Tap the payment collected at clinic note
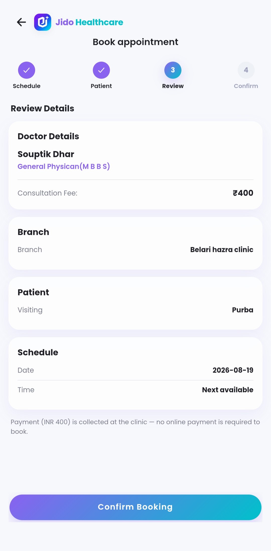This screenshot has height=551, width=271. (x=135, y=427)
